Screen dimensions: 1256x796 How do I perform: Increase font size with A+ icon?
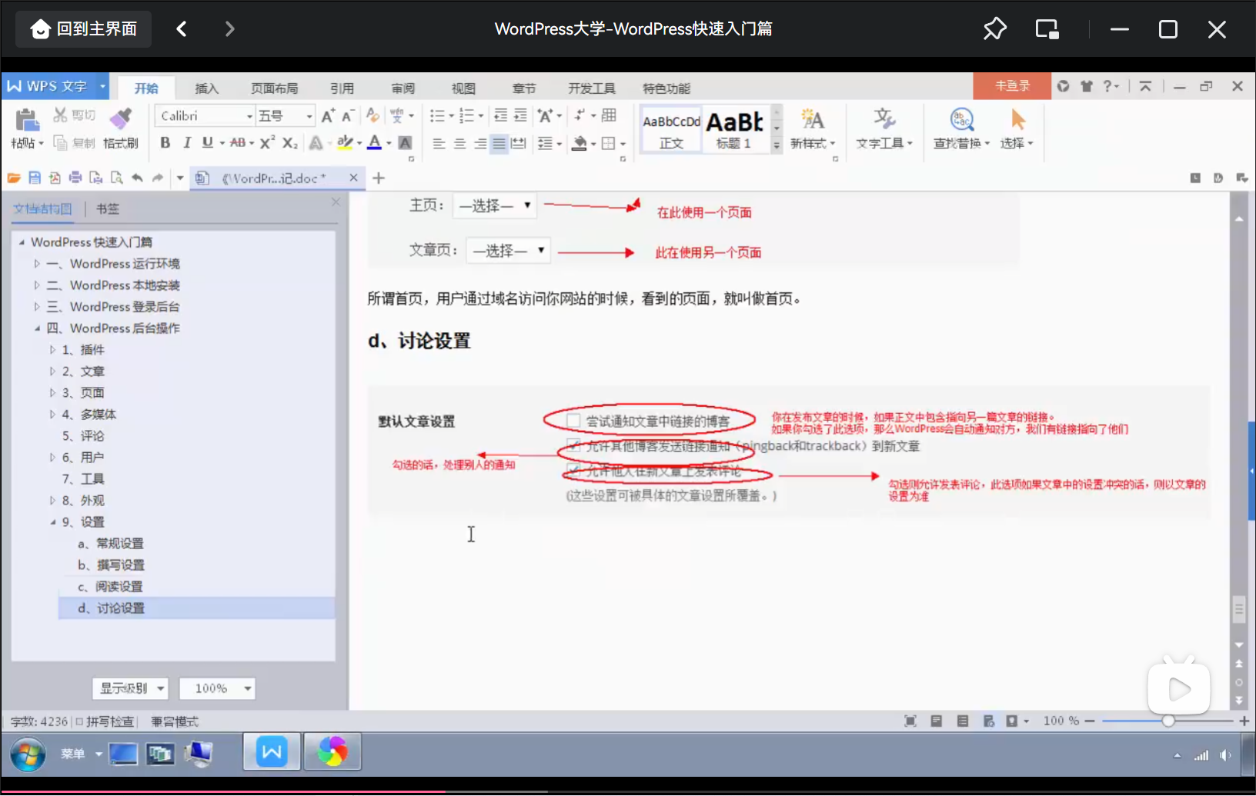tap(328, 115)
